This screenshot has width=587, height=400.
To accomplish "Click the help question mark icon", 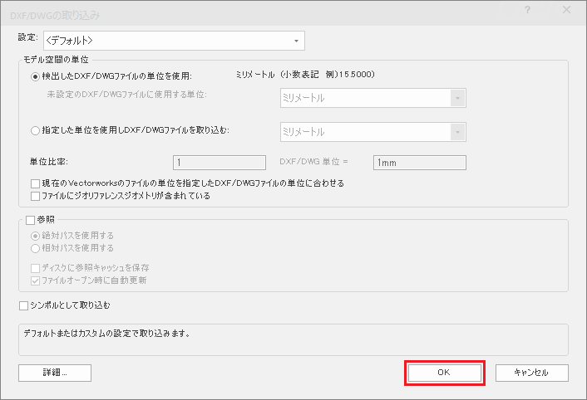I will point(528,10).
